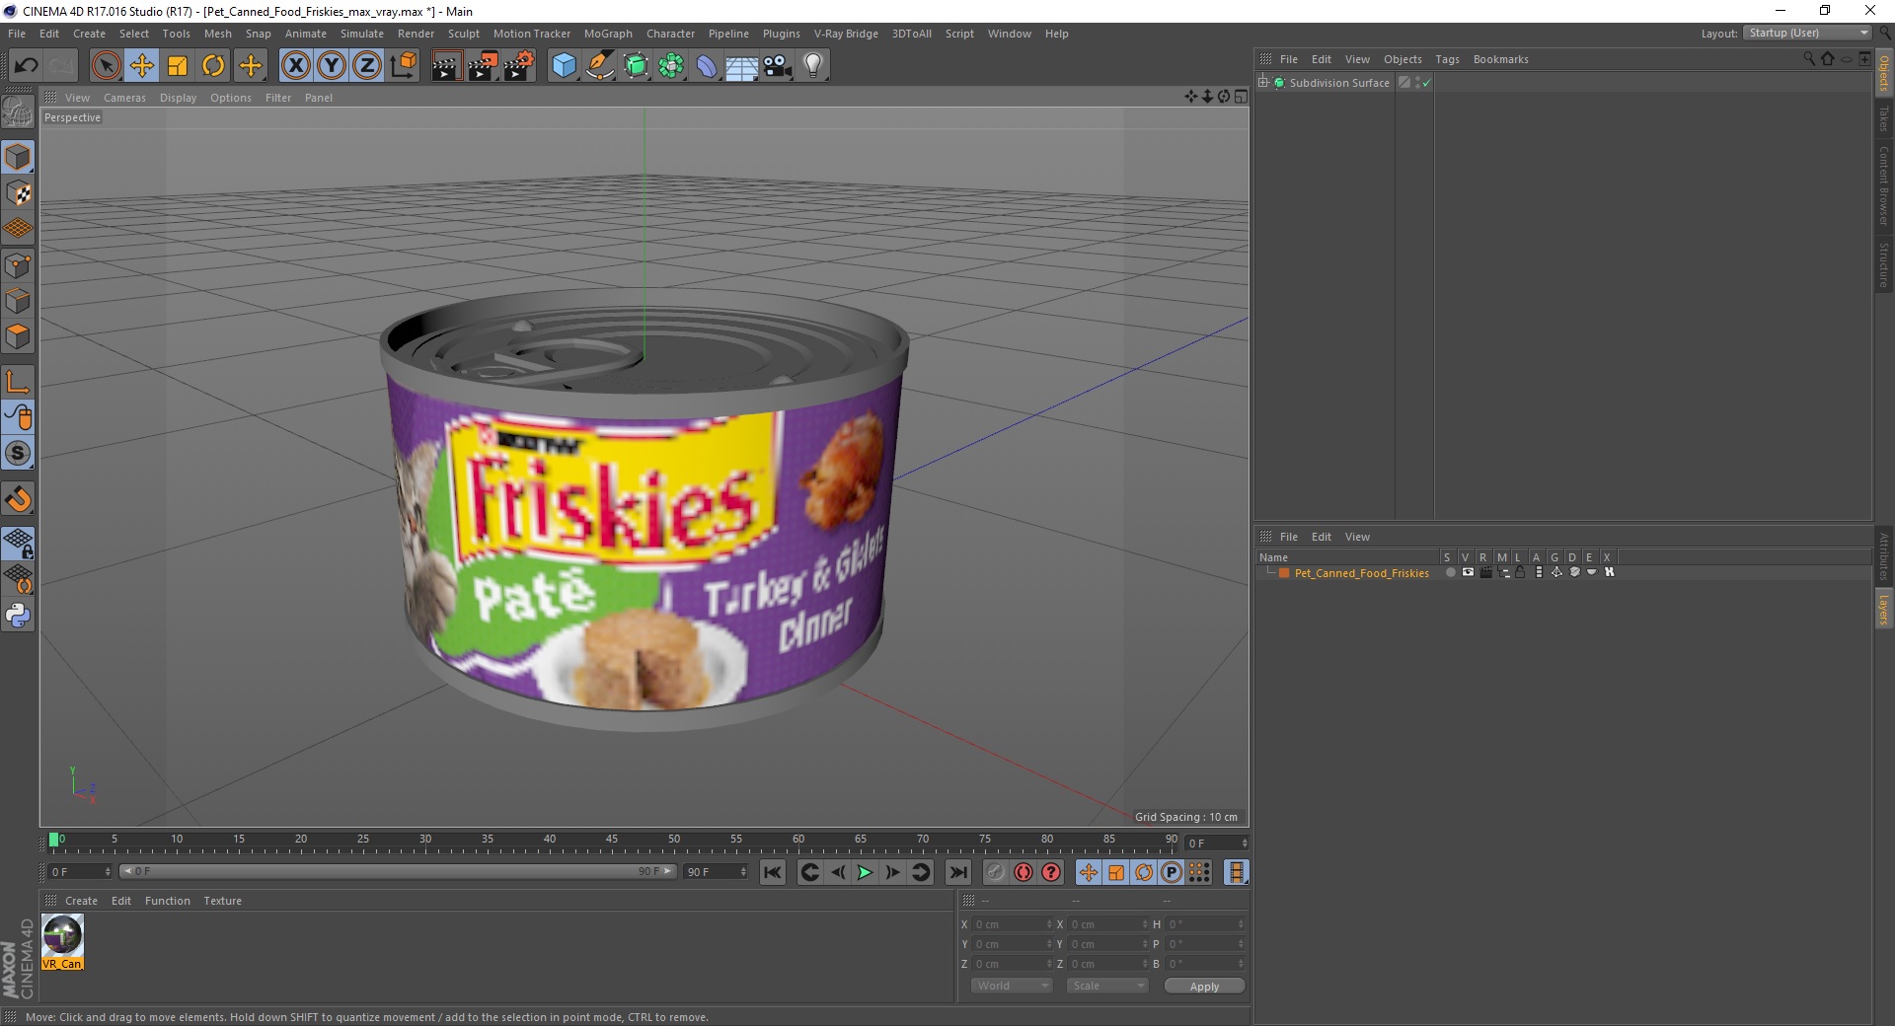Add a Cube primitive object

(564, 66)
